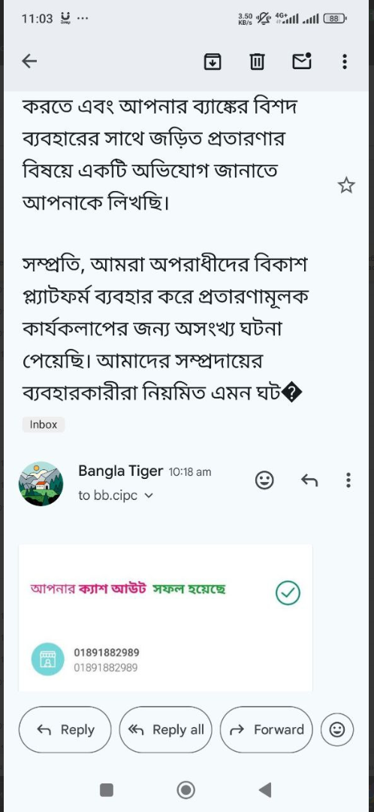Go back using the top-left arrow
The height and width of the screenshot is (812, 374).
click(x=29, y=62)
